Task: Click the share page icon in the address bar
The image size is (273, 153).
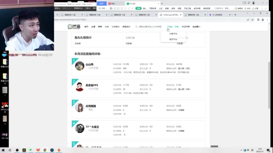Action: pos(248,20)
